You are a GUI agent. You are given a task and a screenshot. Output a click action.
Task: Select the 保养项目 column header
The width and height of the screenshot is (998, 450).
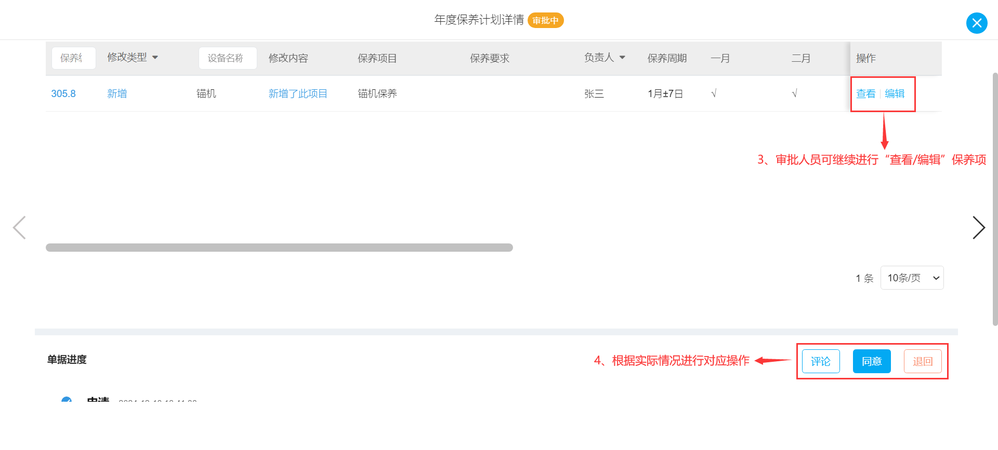click(x=377, y=58)
